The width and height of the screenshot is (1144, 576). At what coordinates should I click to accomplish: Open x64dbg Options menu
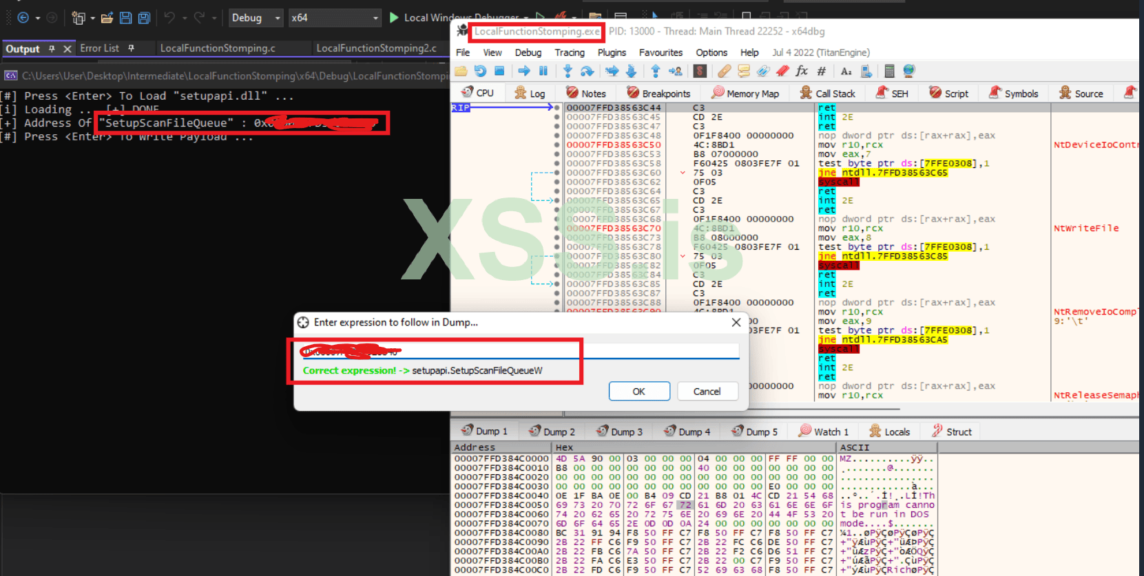coord(711,52)
